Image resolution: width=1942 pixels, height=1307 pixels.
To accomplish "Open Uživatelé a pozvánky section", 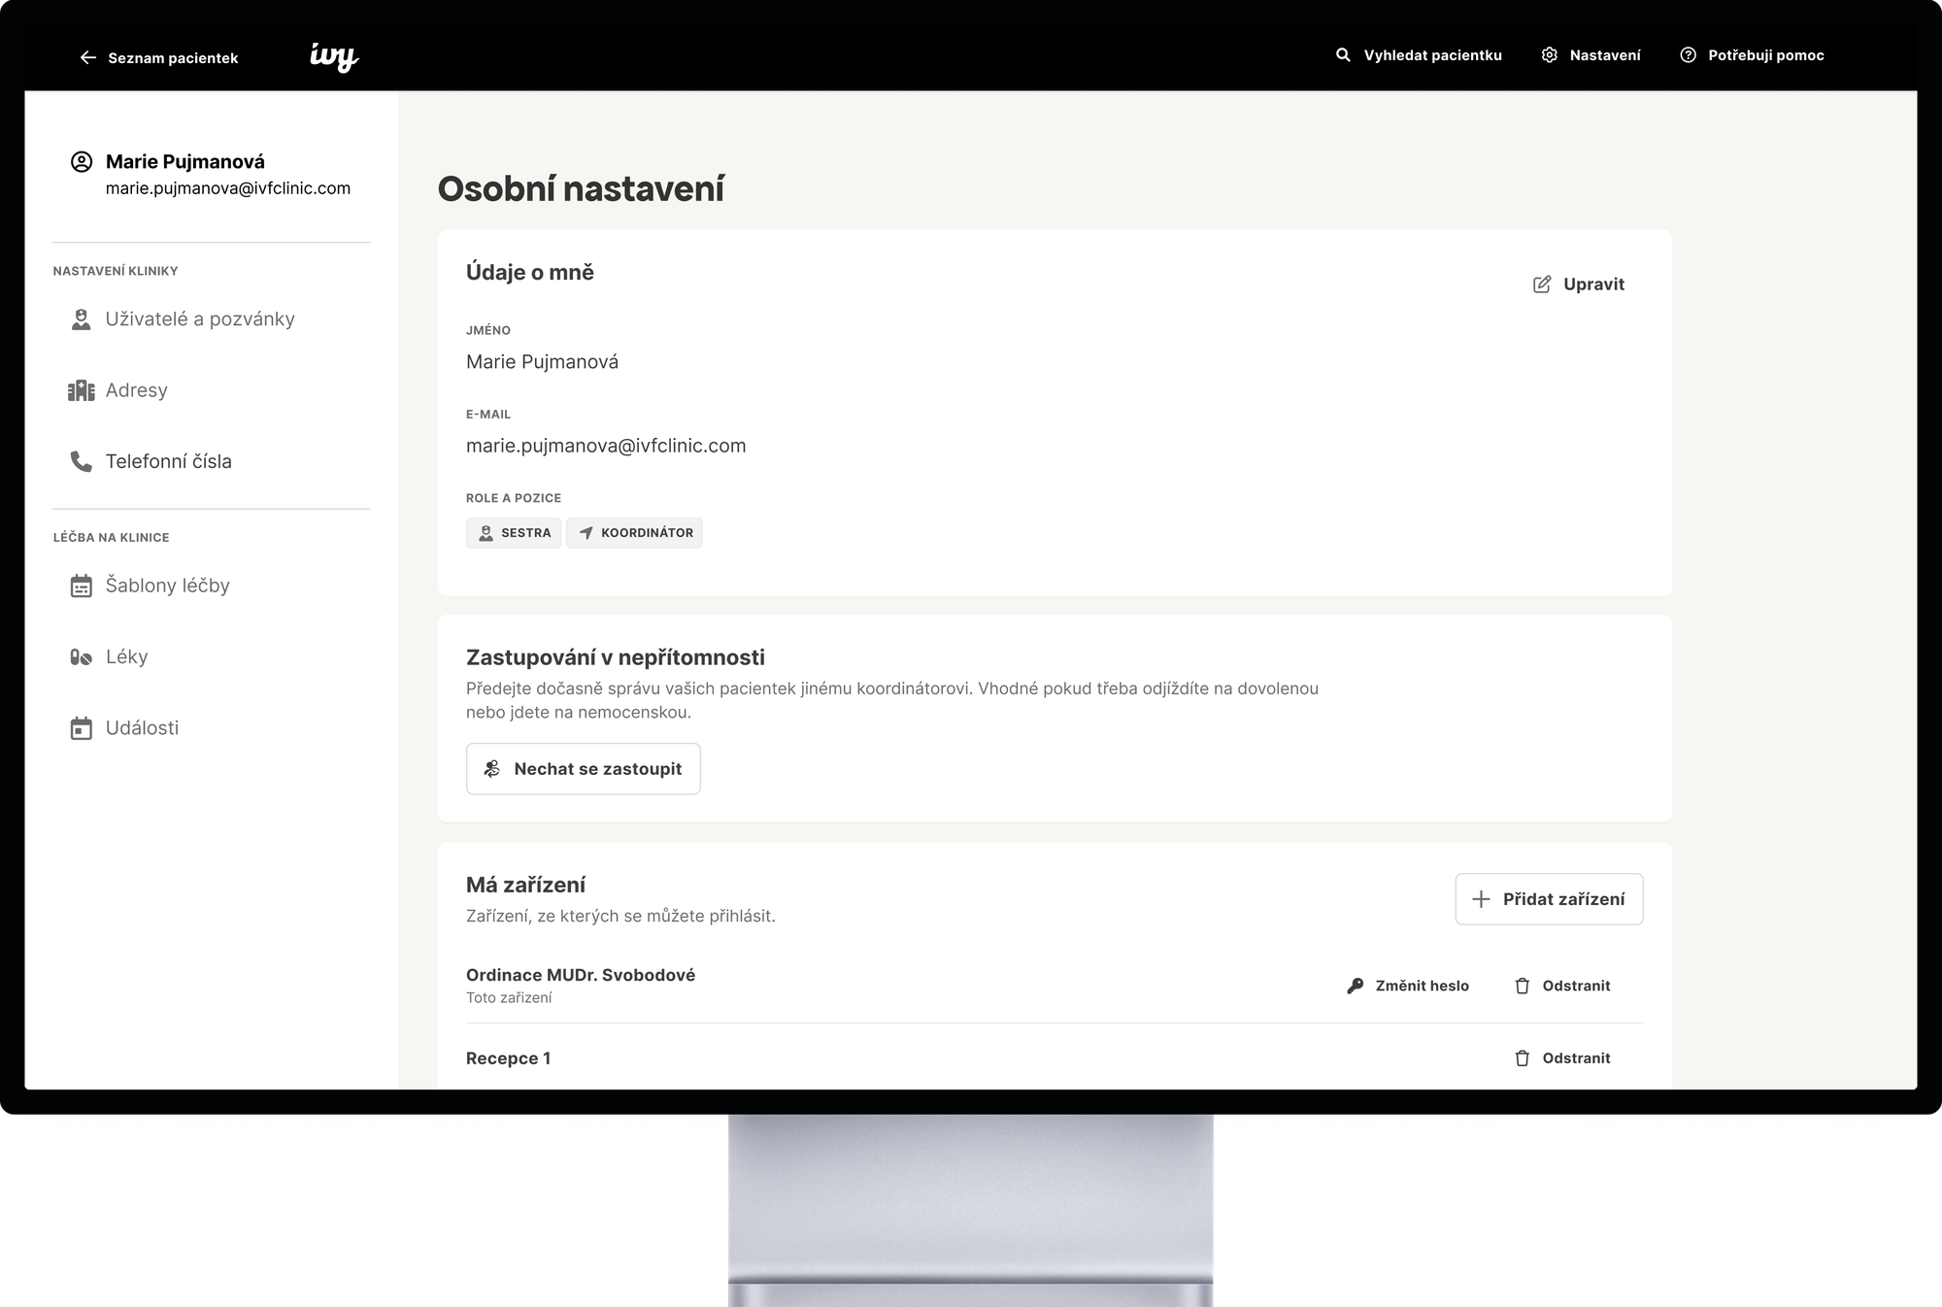I will 199,319.
